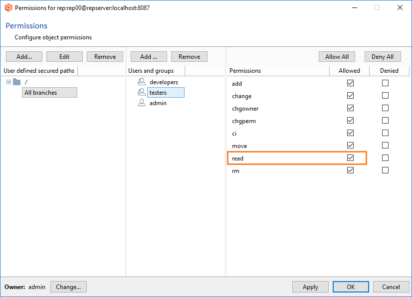Toggle Allowed checkbox for change permission

click(350, 95)
